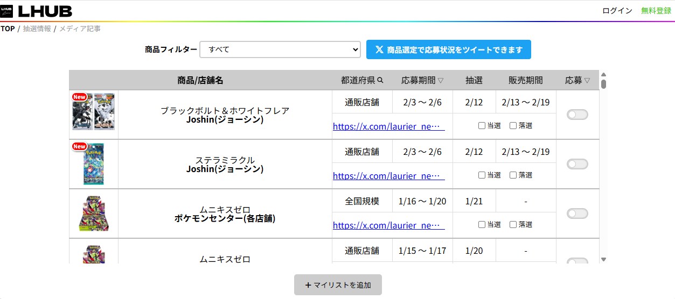Click the ログイン link
The height and width of the screenshot is (299, 675).
[x=617, y=11]
